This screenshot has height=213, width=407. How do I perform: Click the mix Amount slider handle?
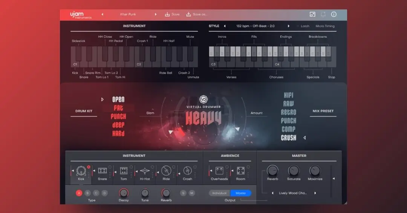(237, 129)
